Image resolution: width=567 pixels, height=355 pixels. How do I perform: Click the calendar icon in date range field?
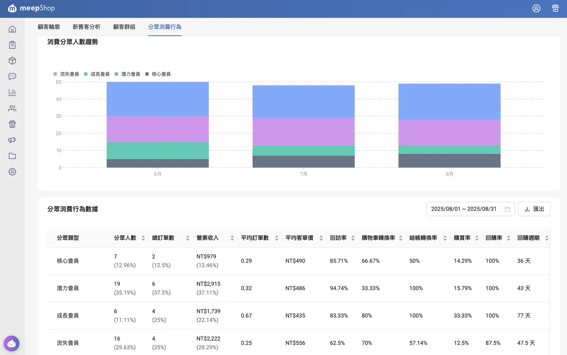click(x=507, y=209)
